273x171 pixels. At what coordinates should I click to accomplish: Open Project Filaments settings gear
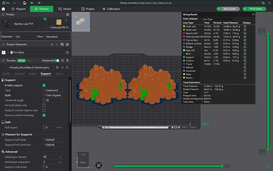(67, 45)
